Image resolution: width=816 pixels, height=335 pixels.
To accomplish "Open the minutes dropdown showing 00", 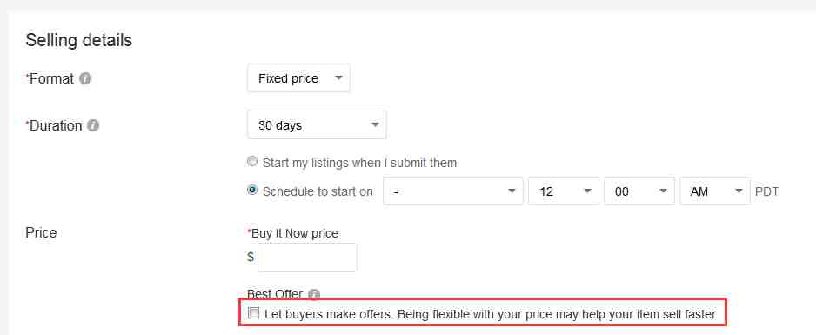I will point(639,191).
